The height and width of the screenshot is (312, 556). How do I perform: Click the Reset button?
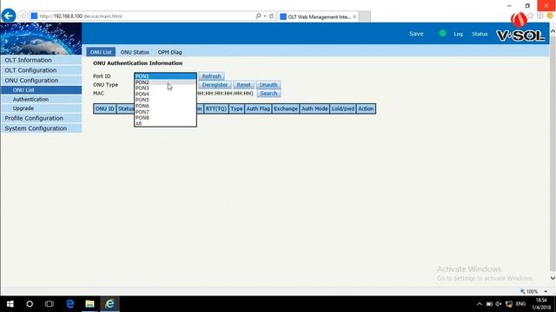(x=243, y=85)
